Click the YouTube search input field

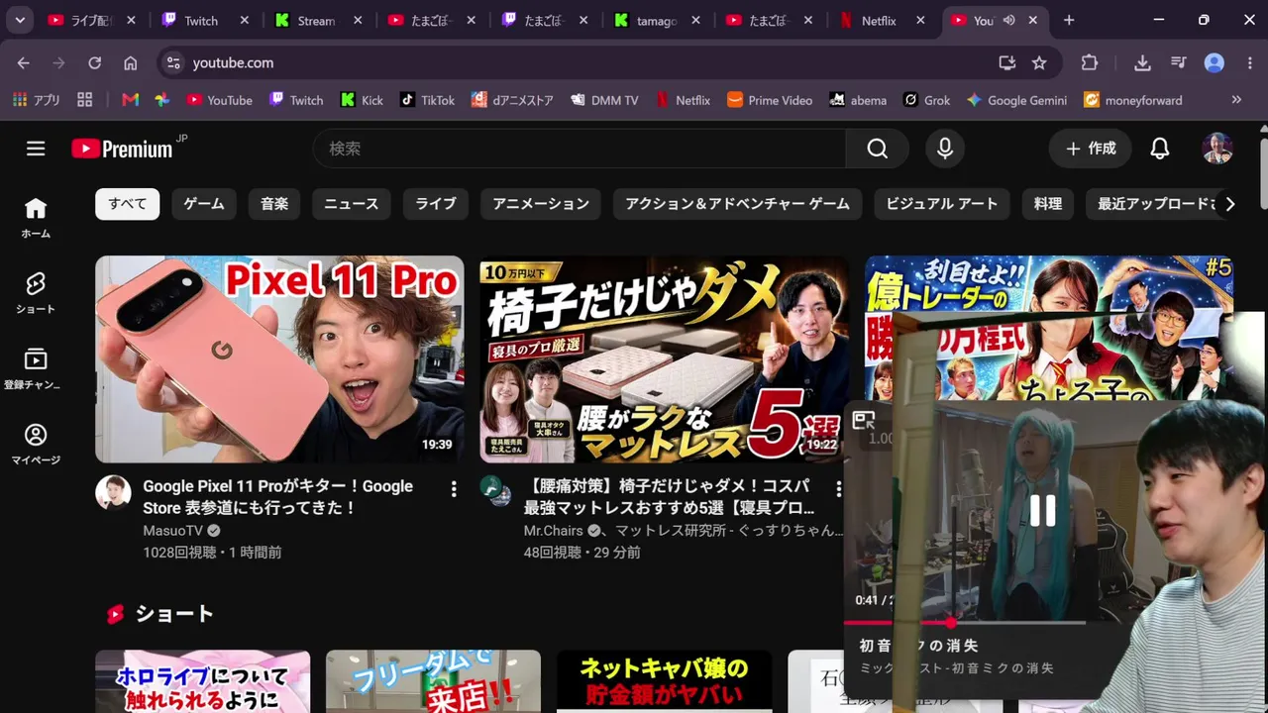pyautogui.click(x=580, y=149)
